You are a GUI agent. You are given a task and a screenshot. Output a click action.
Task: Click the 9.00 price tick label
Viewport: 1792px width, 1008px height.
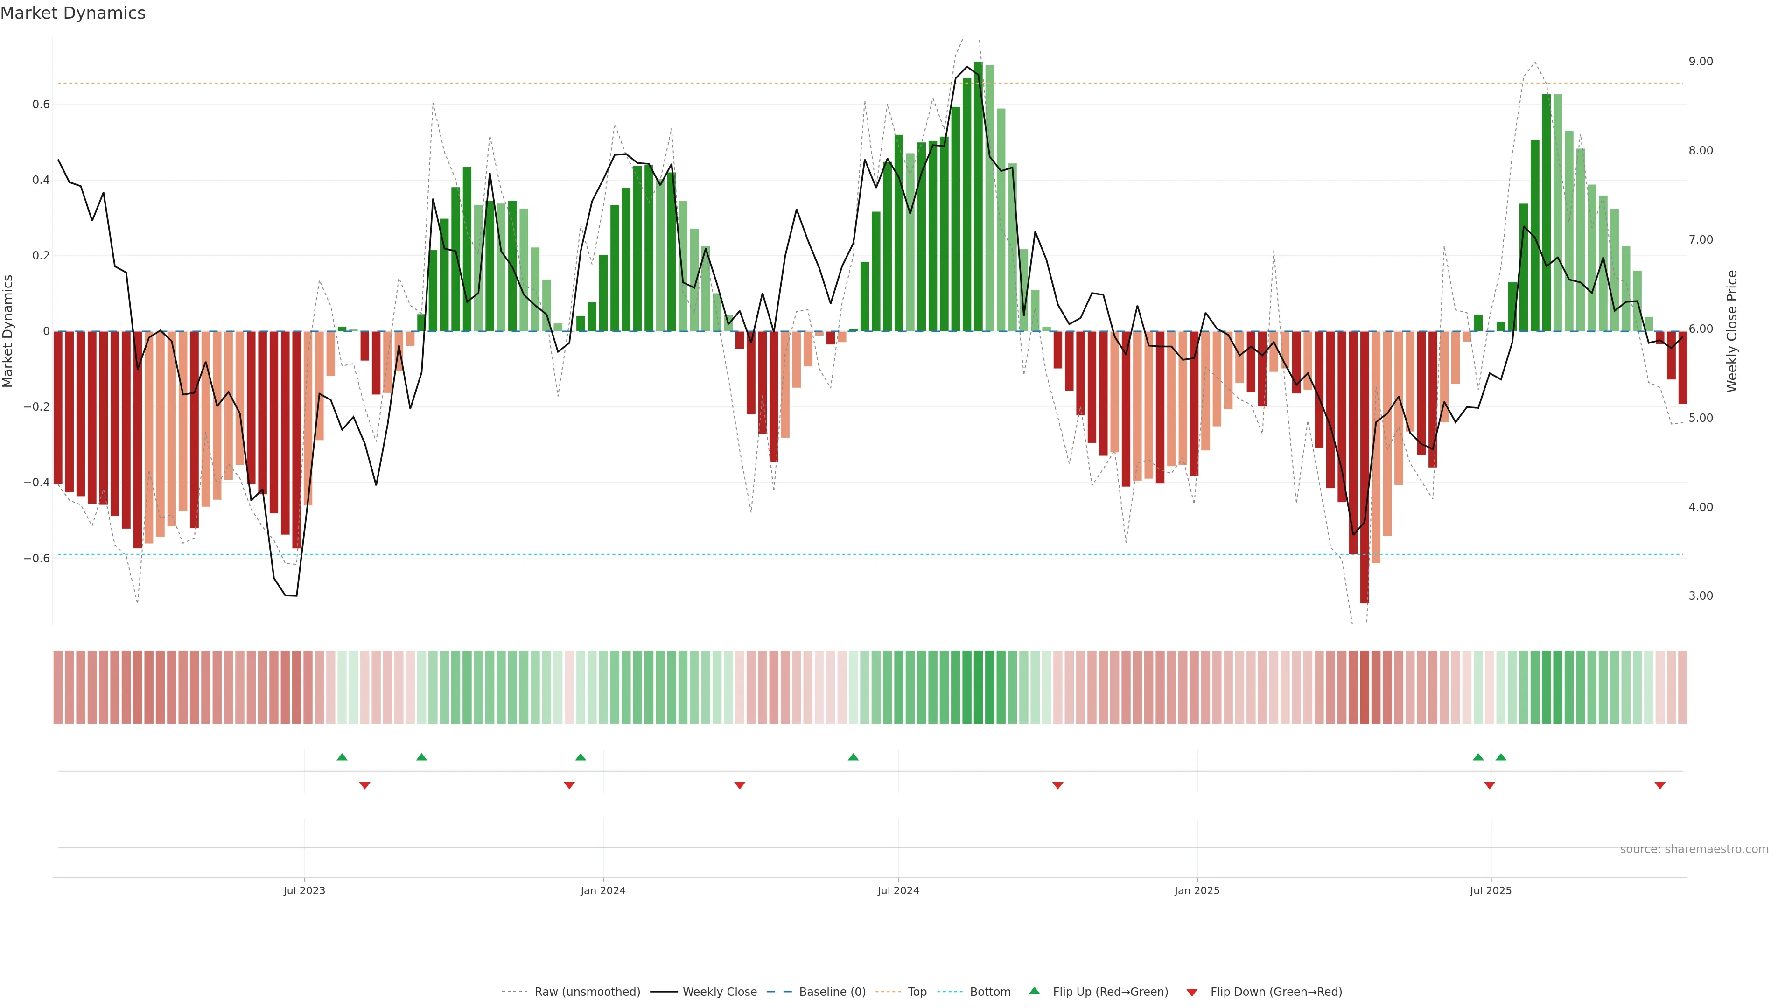point(1700,61)
